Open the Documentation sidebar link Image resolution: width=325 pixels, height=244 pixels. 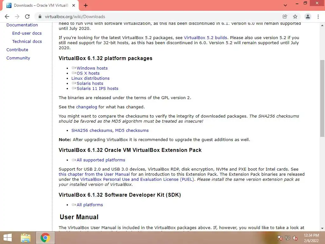pos(22,25)
